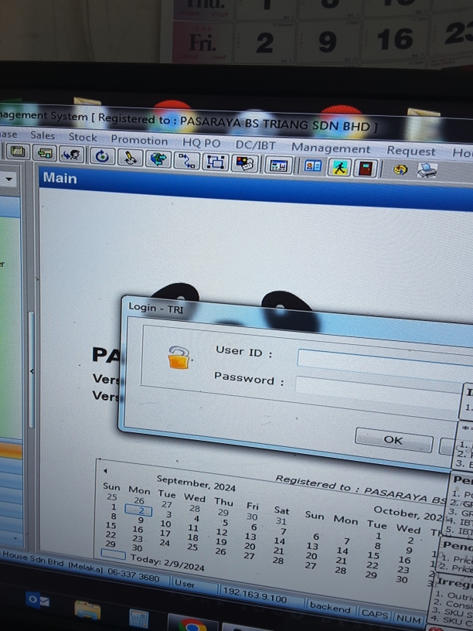The image size is (473, 631).
Task: Click the globe with arrows icon
Action: pos(158,159)
